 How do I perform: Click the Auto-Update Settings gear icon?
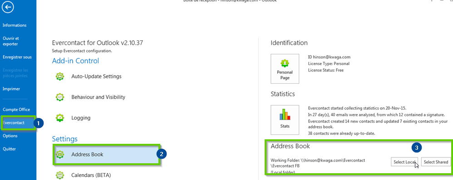click(x=60, y=76)
